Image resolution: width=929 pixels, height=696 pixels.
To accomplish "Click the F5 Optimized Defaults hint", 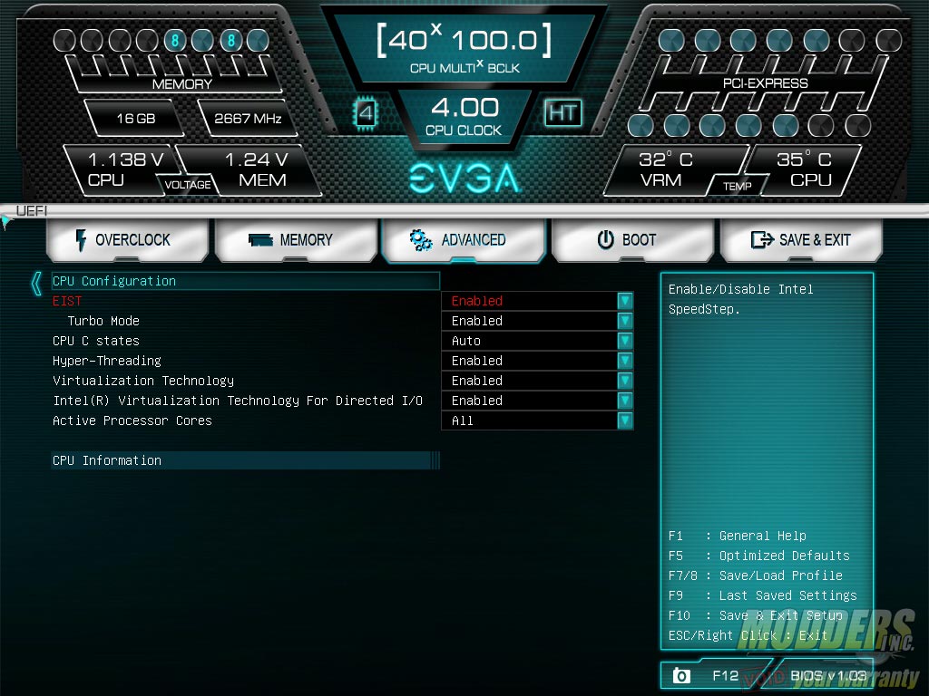I will tap(759, 556).
